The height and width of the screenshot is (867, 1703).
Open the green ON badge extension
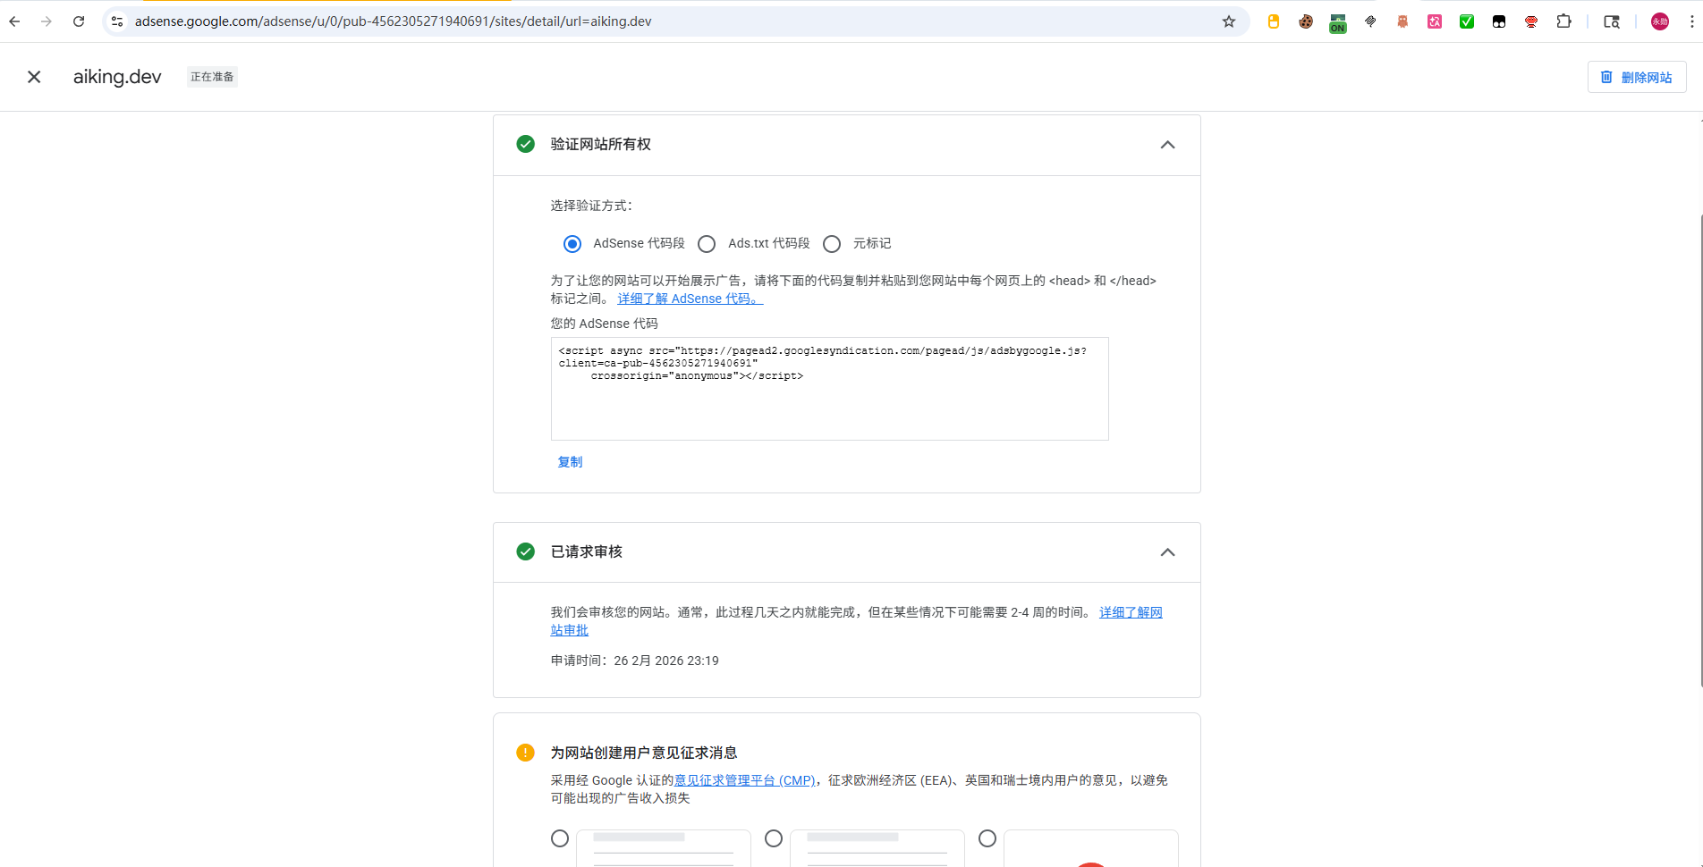[1338, 23]
